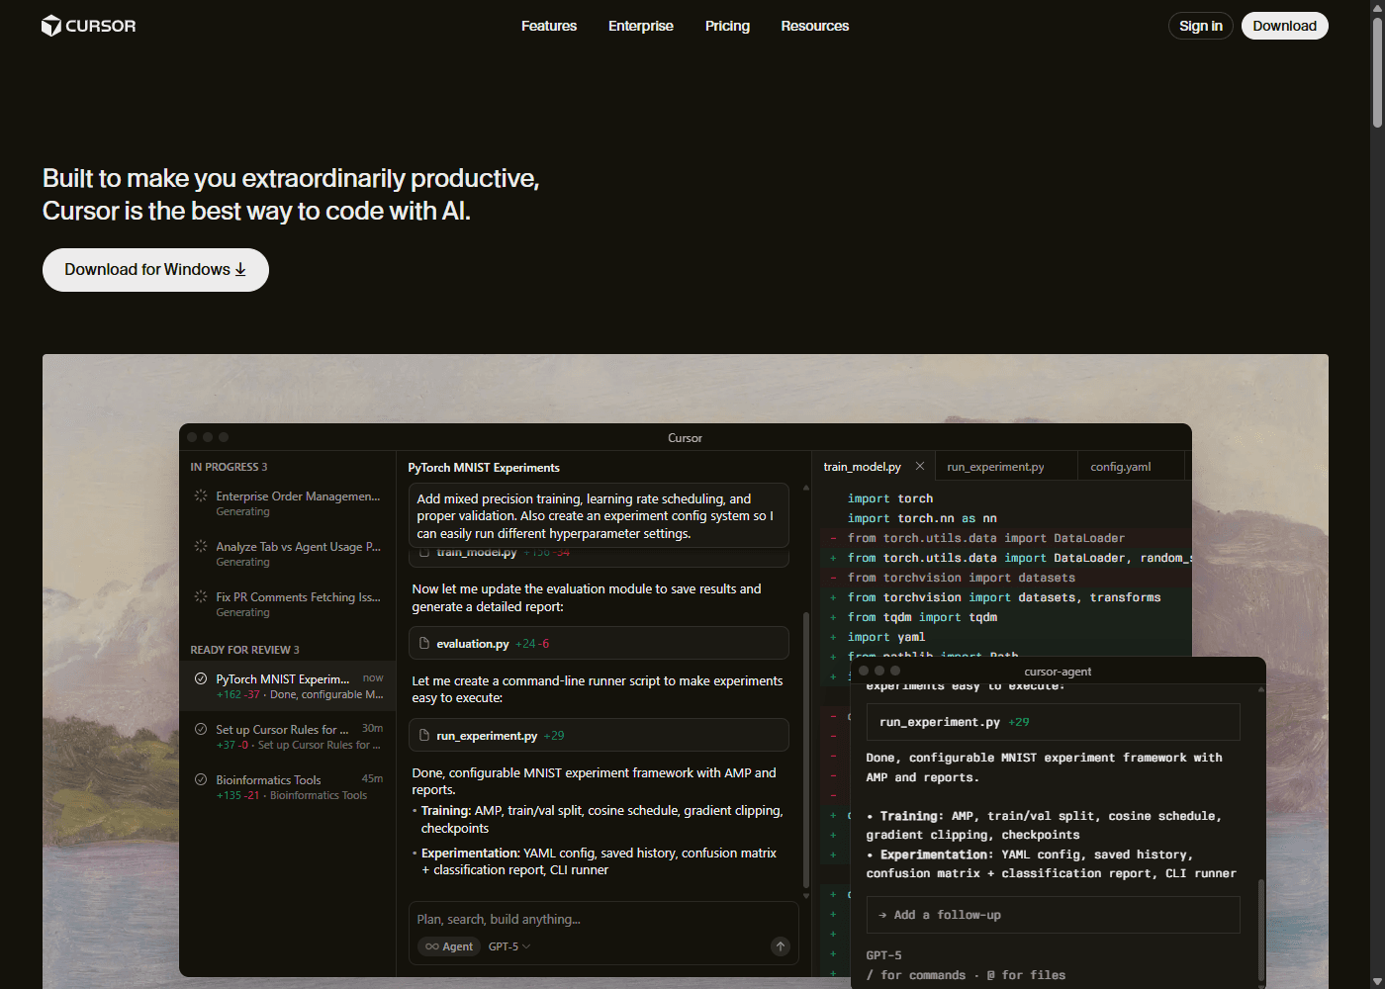The height and width of the screenshot is (989, 1385).
Task: Click the Sign in button
Action: tap(1201, 26)
